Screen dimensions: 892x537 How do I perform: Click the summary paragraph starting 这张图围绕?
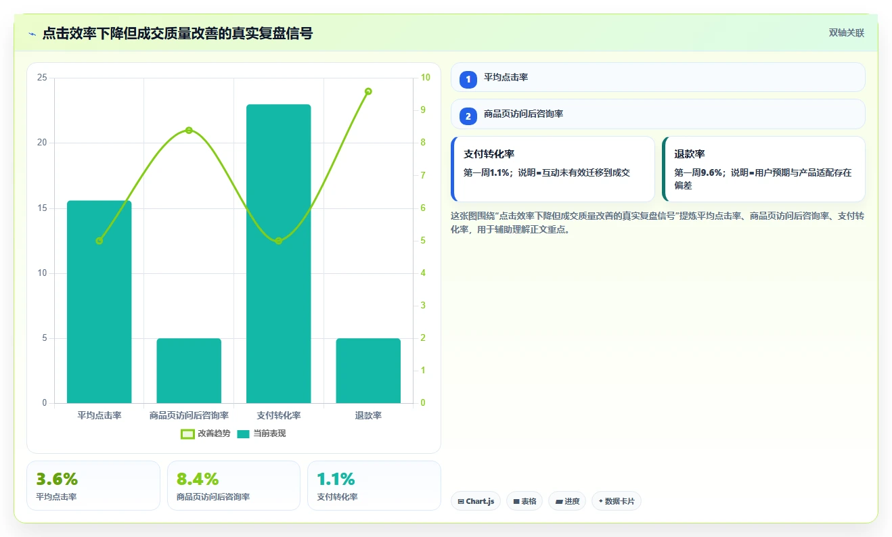(x=657, y=223)
